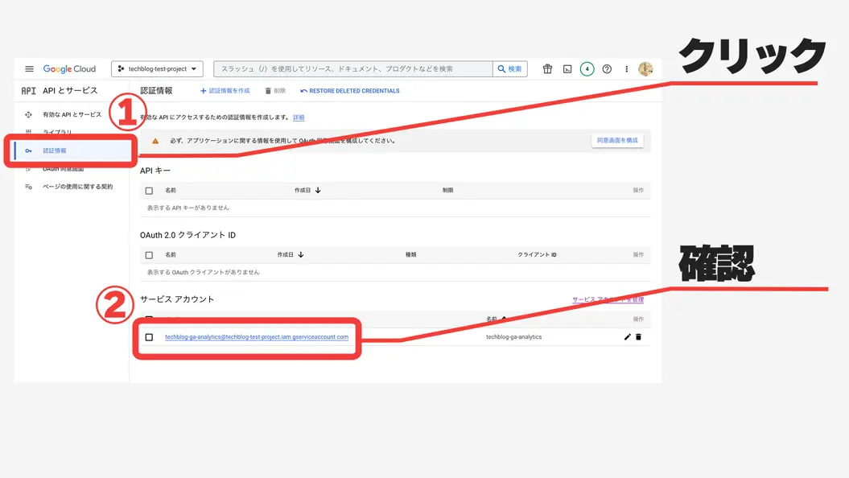This screenshot has height=478, width=849.
Task: Click the trash delete icon for techblog-ga-analytics
Action: (638, 336)
